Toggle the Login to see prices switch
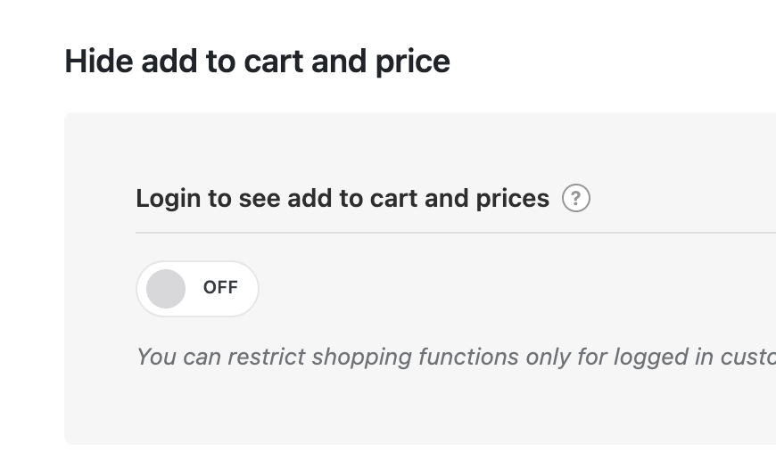776x469 pixels. (x=197, y=288)
